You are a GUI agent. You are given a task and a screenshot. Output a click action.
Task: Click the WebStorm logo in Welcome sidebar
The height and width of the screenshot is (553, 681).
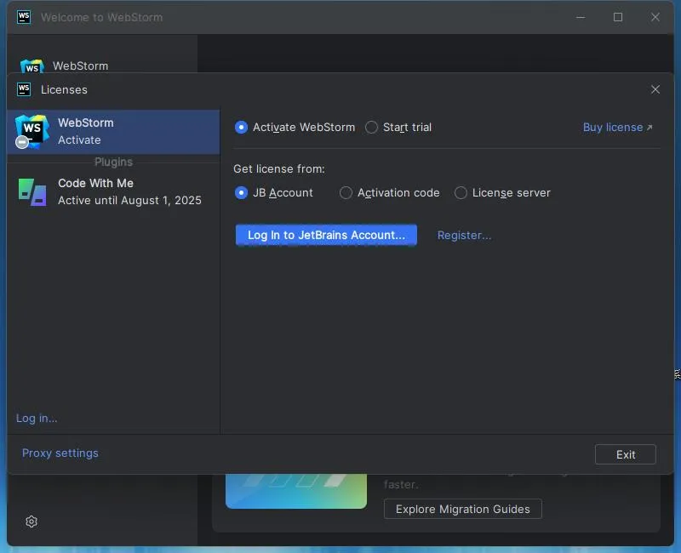(x=32, y=66)
